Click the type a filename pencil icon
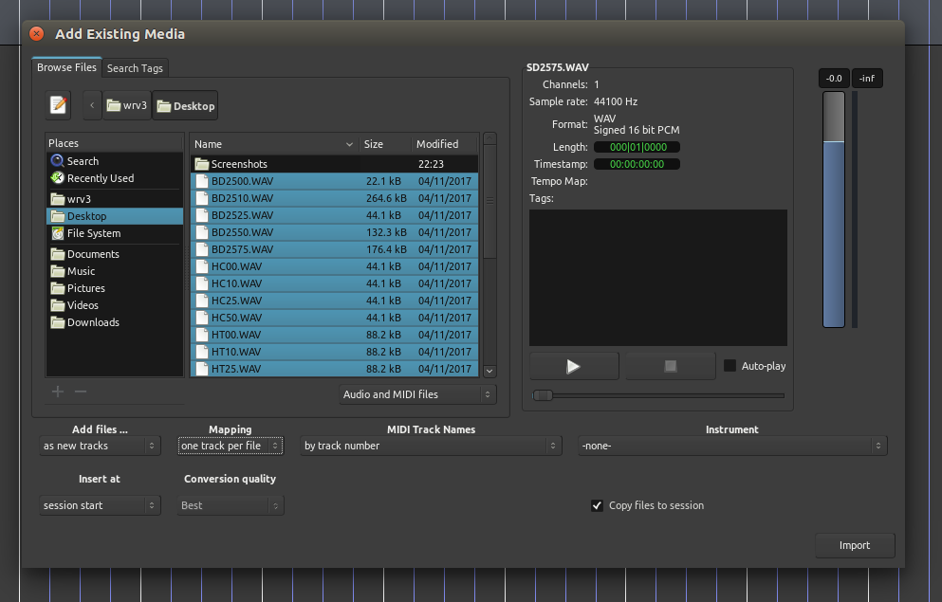The height and width of the screenshot is (602, 942). (x=57, y=104)
